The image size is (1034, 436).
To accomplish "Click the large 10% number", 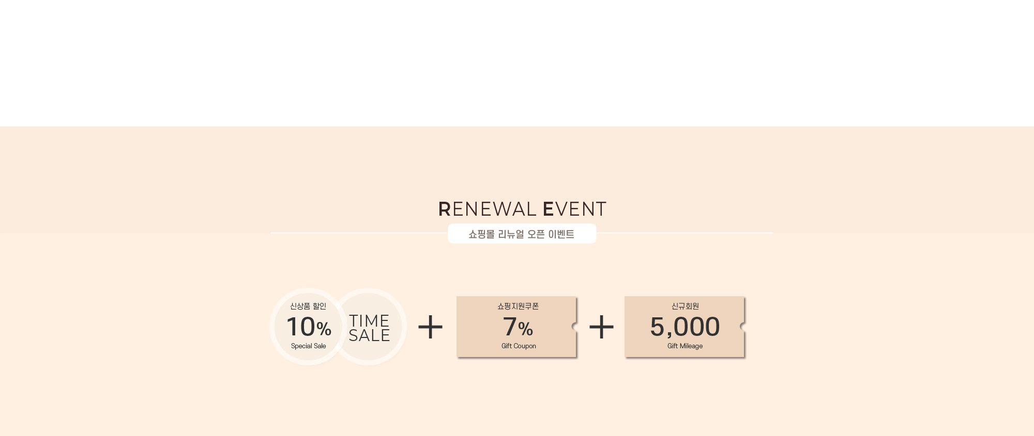I will click(309, 327).
